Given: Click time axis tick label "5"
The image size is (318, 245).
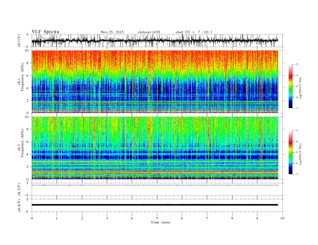Looking at the screenshot, I should (157, 218).
